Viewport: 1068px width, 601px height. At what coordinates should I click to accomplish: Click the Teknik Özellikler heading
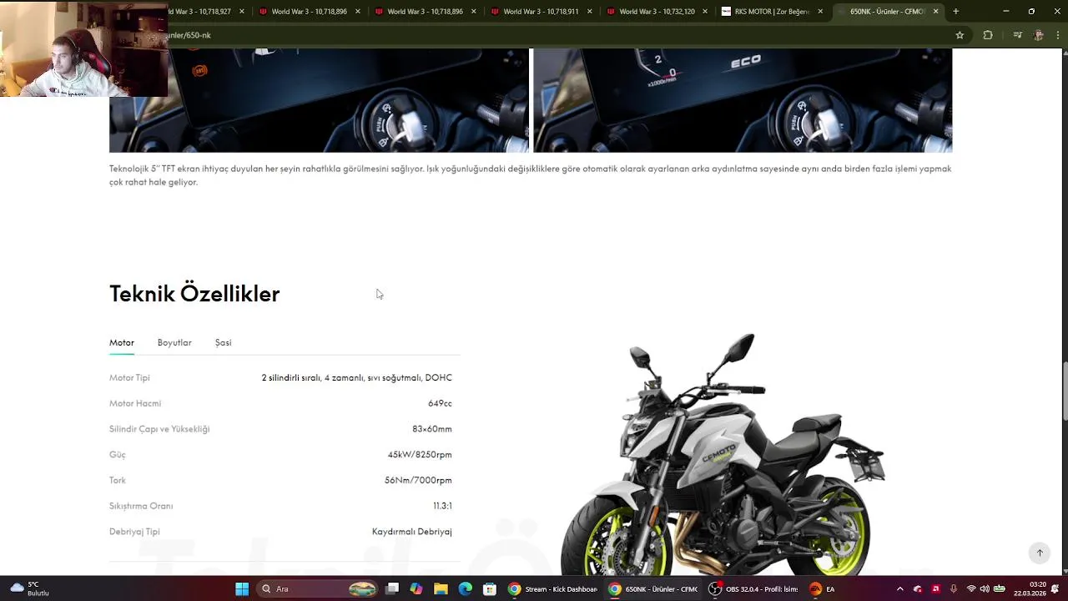pyautogui.click(x=194, y=294)
